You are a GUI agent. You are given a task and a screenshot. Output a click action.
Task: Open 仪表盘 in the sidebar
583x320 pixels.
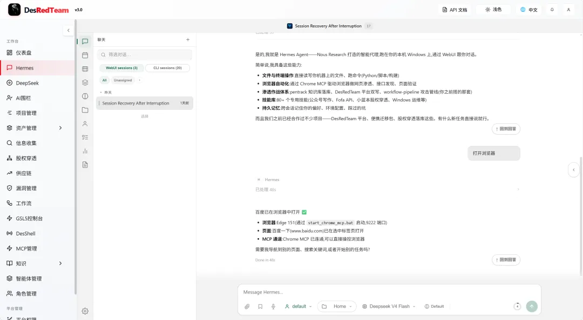pos(37,53)
